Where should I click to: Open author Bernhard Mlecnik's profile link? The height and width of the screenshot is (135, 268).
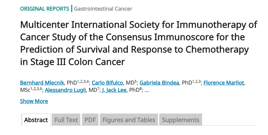(x=42, y=83)
